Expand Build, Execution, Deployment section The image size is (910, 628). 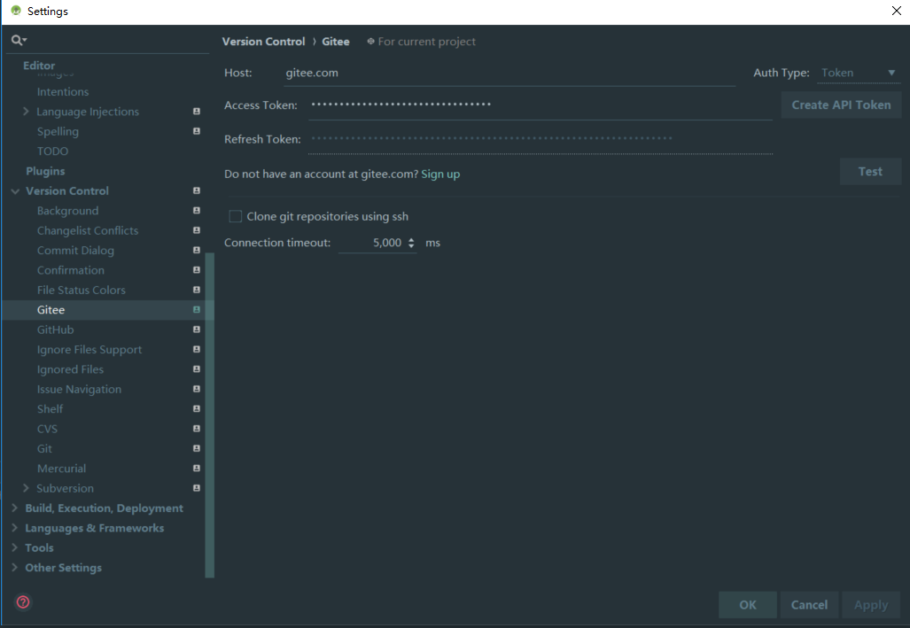(14, 508)
